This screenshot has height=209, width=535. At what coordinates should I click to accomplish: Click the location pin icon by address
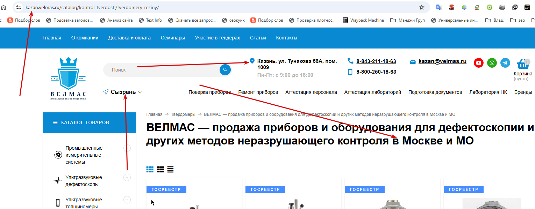[x=252, y=61]
